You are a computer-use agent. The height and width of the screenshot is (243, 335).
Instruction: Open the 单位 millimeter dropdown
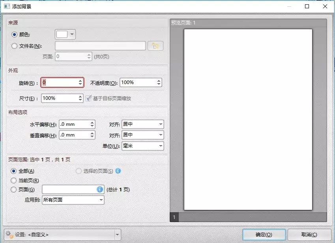tap(143, 146)
